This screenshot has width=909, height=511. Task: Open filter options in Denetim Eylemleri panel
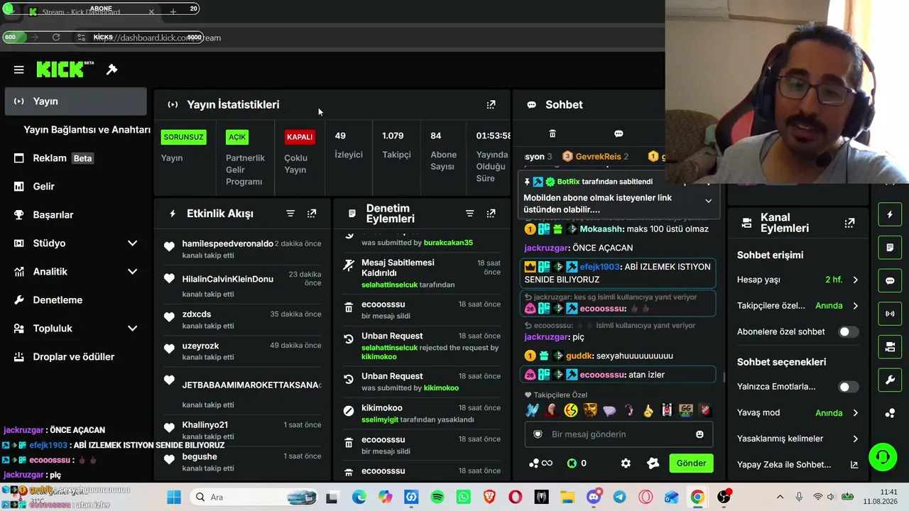coord(469,214)
